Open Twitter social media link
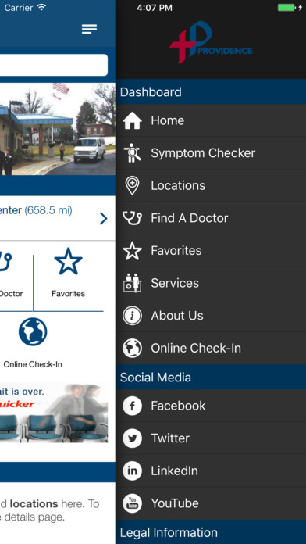This screenshot has width=306, height=544. (211, 438)
